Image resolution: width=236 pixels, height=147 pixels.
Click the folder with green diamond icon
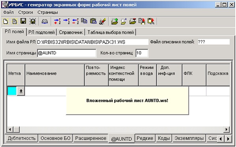114,21
